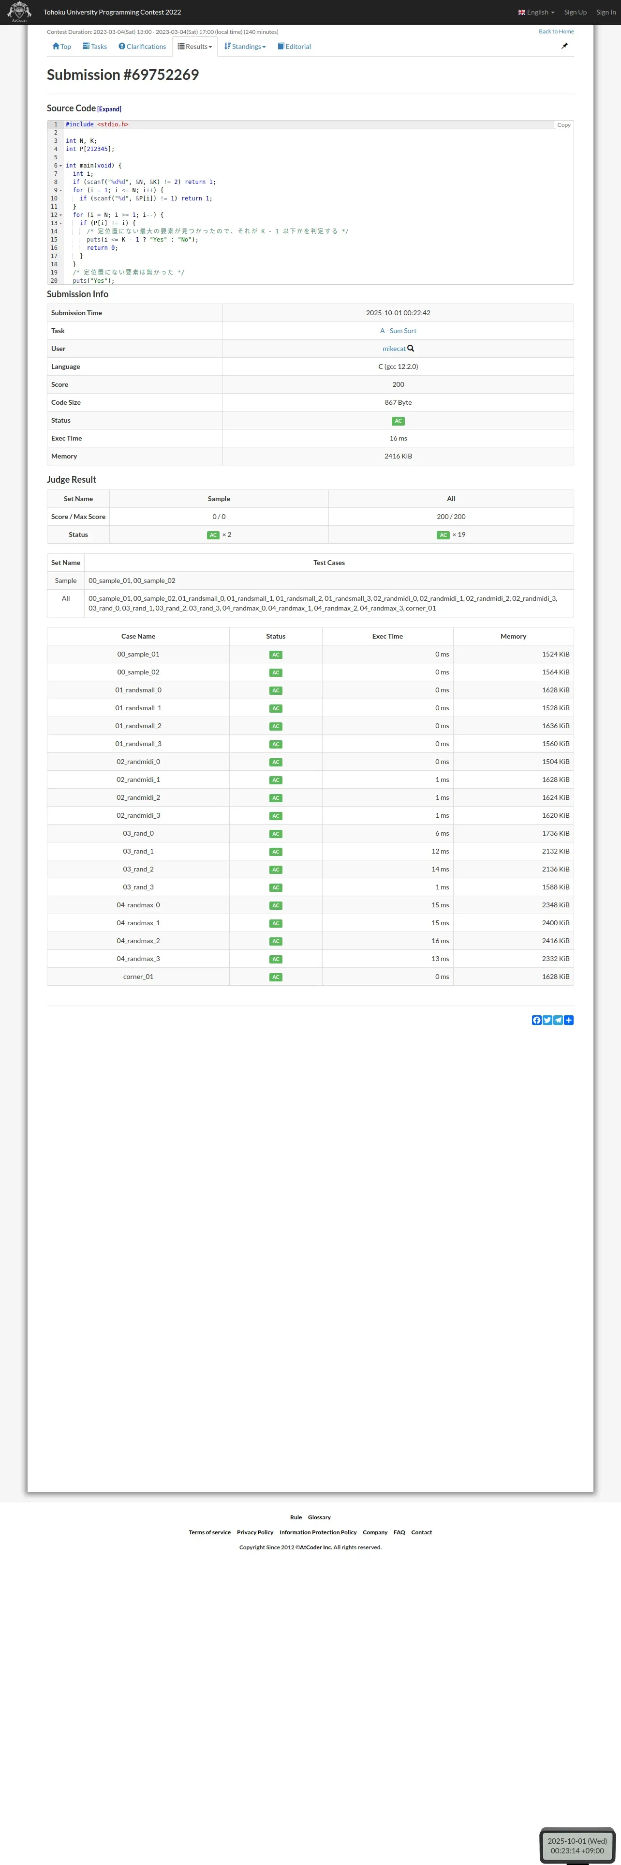621x1865 pixels.
Task: Click 01_randsmall_3 case name
Action: point(138,744)
